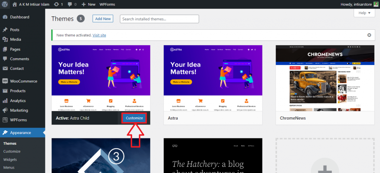Click the Add New theme button
The width and height of the screenshot is (380, 173).
click(x=103, y=19)
